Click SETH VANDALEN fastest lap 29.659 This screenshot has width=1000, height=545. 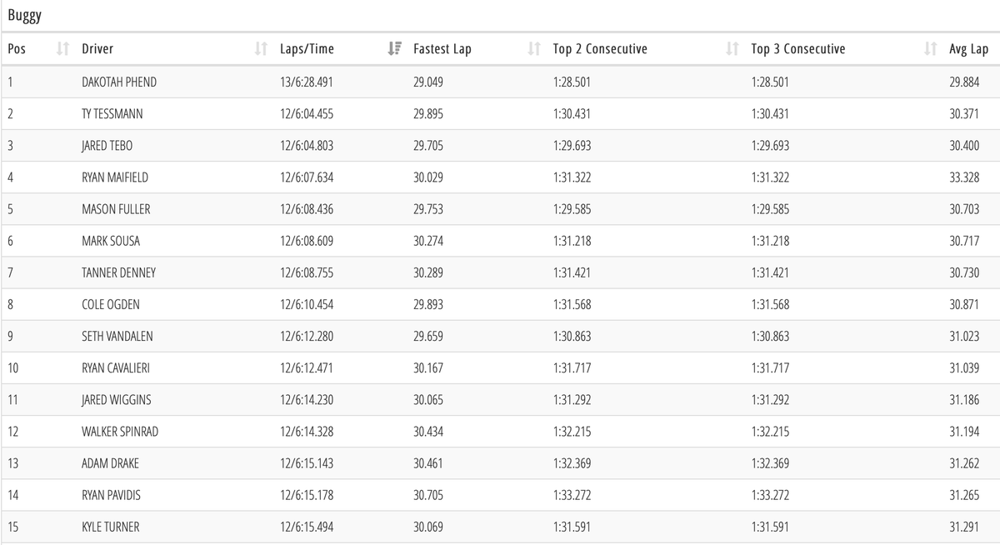[430, 336]
